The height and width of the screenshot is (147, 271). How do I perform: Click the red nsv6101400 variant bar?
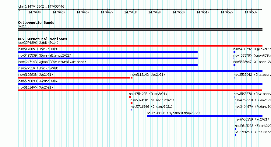(140, 90)
